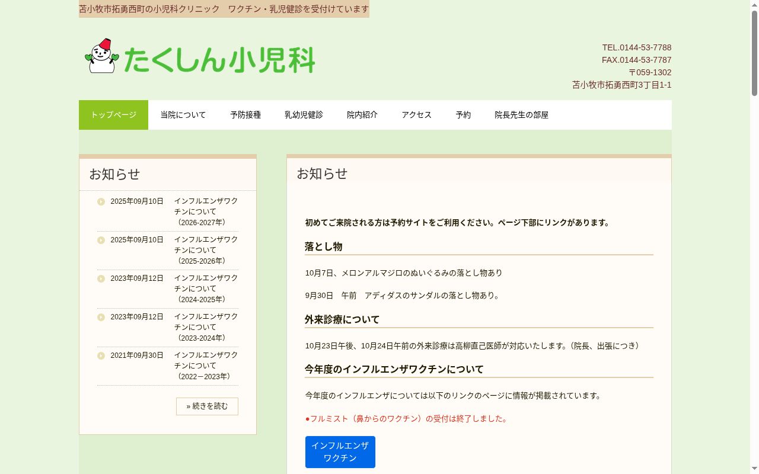This screenshot has height=474, width=759.
Task: Open the 当院について menu item
Action: pos(183,115)
